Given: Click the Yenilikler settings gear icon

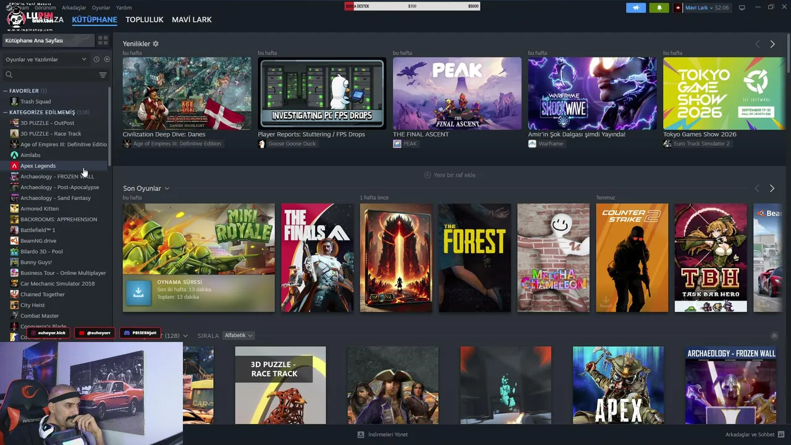Looking at the screenshot, I should 156,44.
